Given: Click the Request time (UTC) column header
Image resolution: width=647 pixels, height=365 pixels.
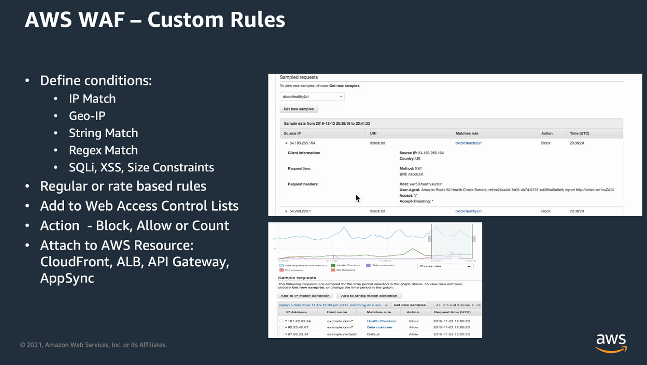Looking at the screenshot, I should [x=452, y=312].
